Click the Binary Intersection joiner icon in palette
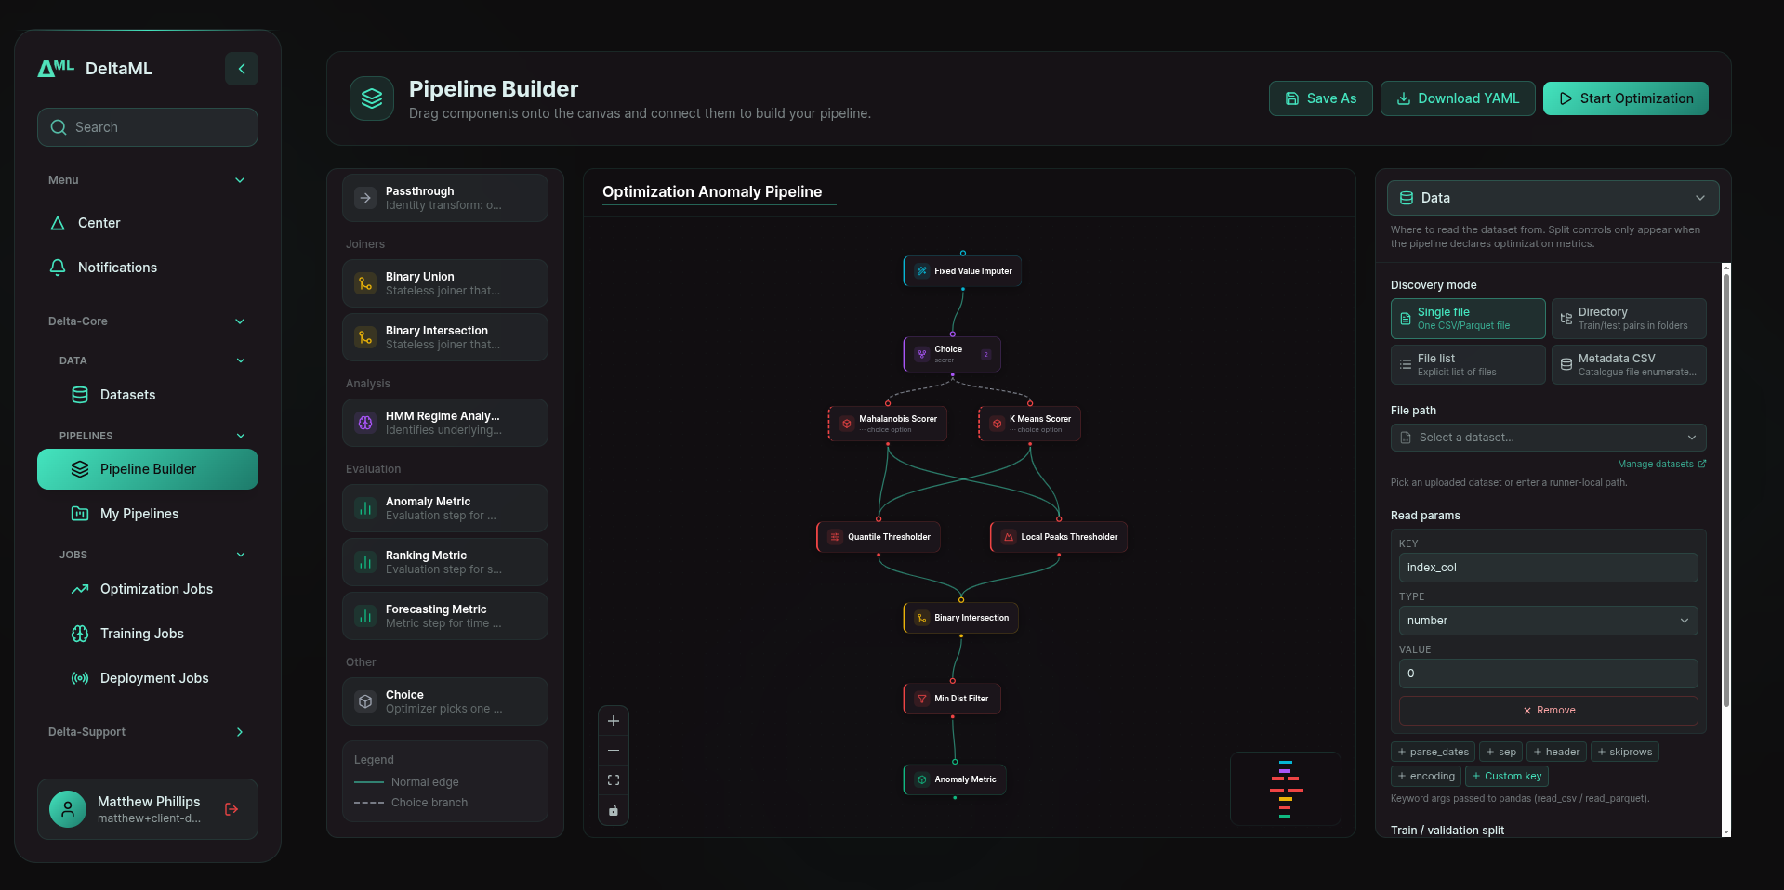 pos(365,337)
